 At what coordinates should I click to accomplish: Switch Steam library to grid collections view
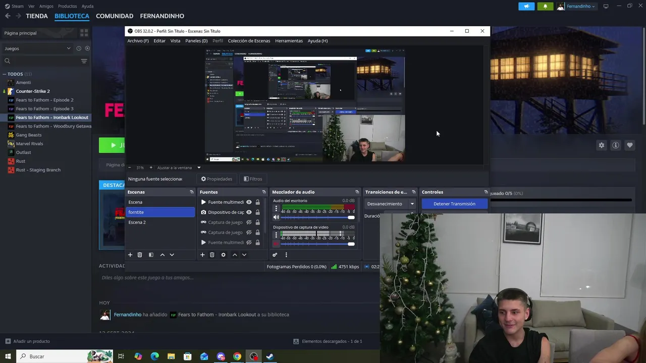(x=84, y=33)
